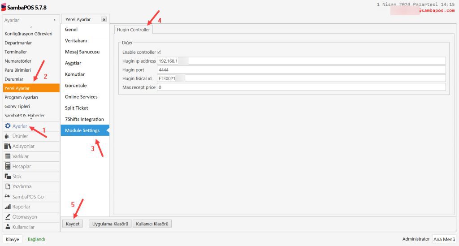Click the Hesaplar calculator icon
The height and width of the screenshot is (246, 459).
tap(8, 166)
